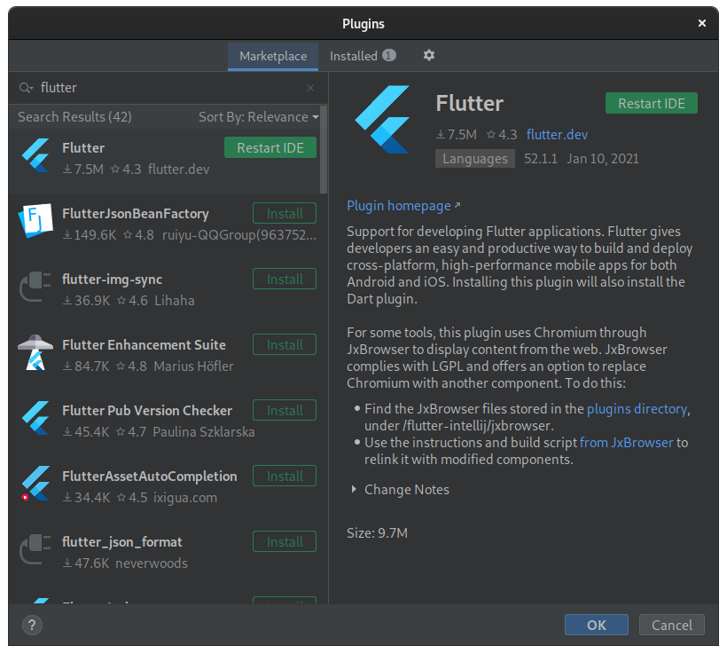This screenshot has width=727, height=654.
Task: Confirm with the OK button
Action: pos(597,626)
